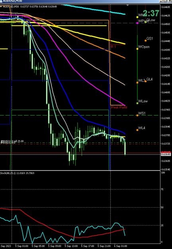Click the QL4 level label
The width and height of the screenshot is (172, 249).
click(149, 79)
